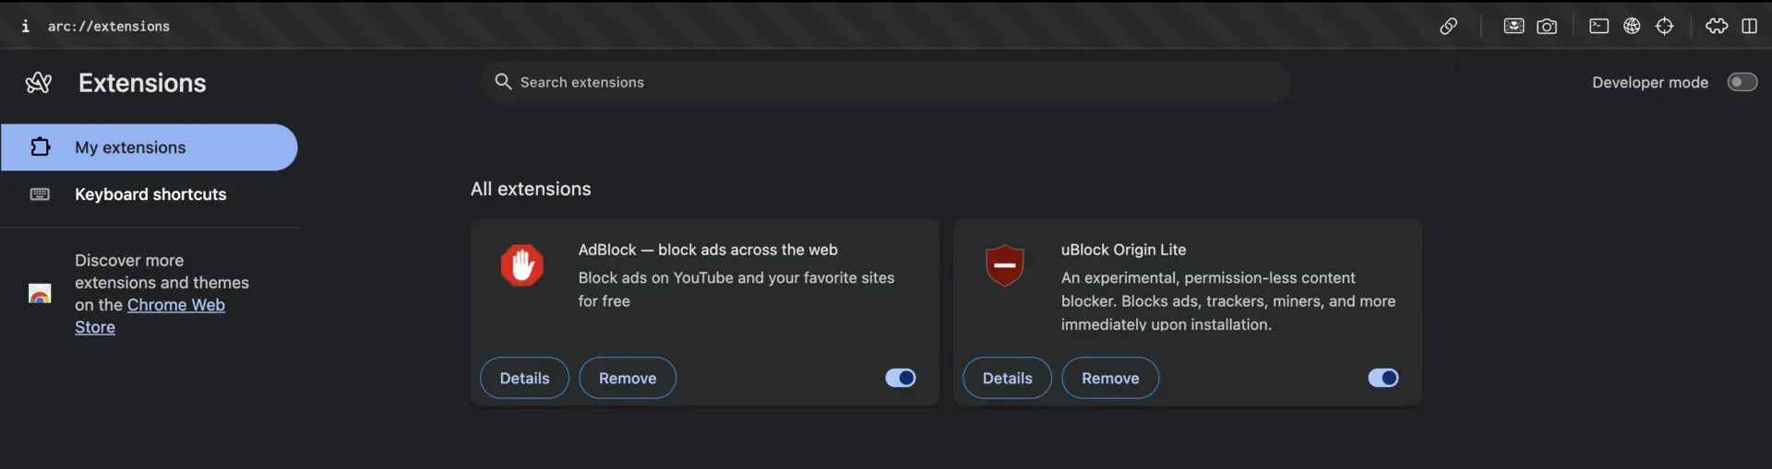Select My extensions in sidebar
1772x469 pixels.
[149, 147]
